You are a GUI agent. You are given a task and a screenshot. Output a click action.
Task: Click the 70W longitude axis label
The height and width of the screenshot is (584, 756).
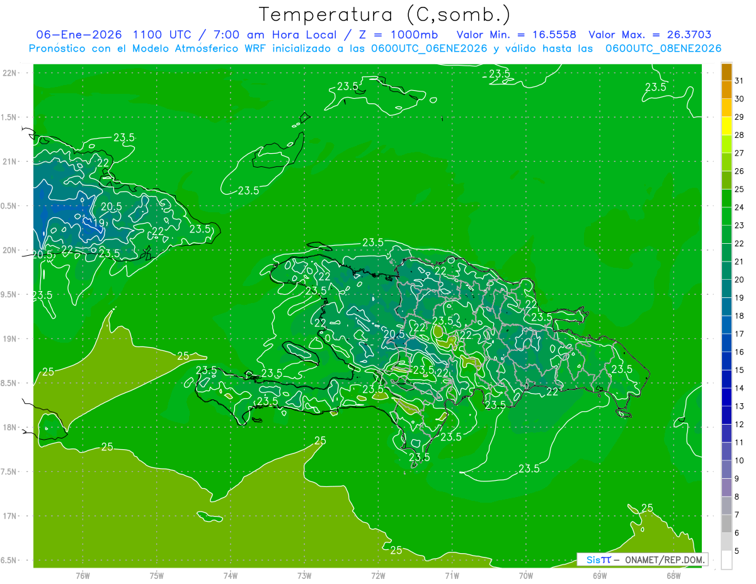[526, 576]
